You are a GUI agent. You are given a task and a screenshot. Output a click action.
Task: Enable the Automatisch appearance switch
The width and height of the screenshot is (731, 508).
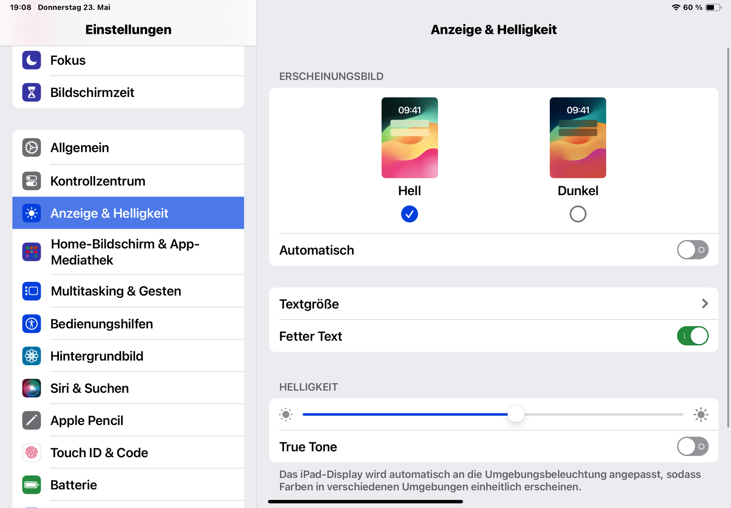[692, 250]
